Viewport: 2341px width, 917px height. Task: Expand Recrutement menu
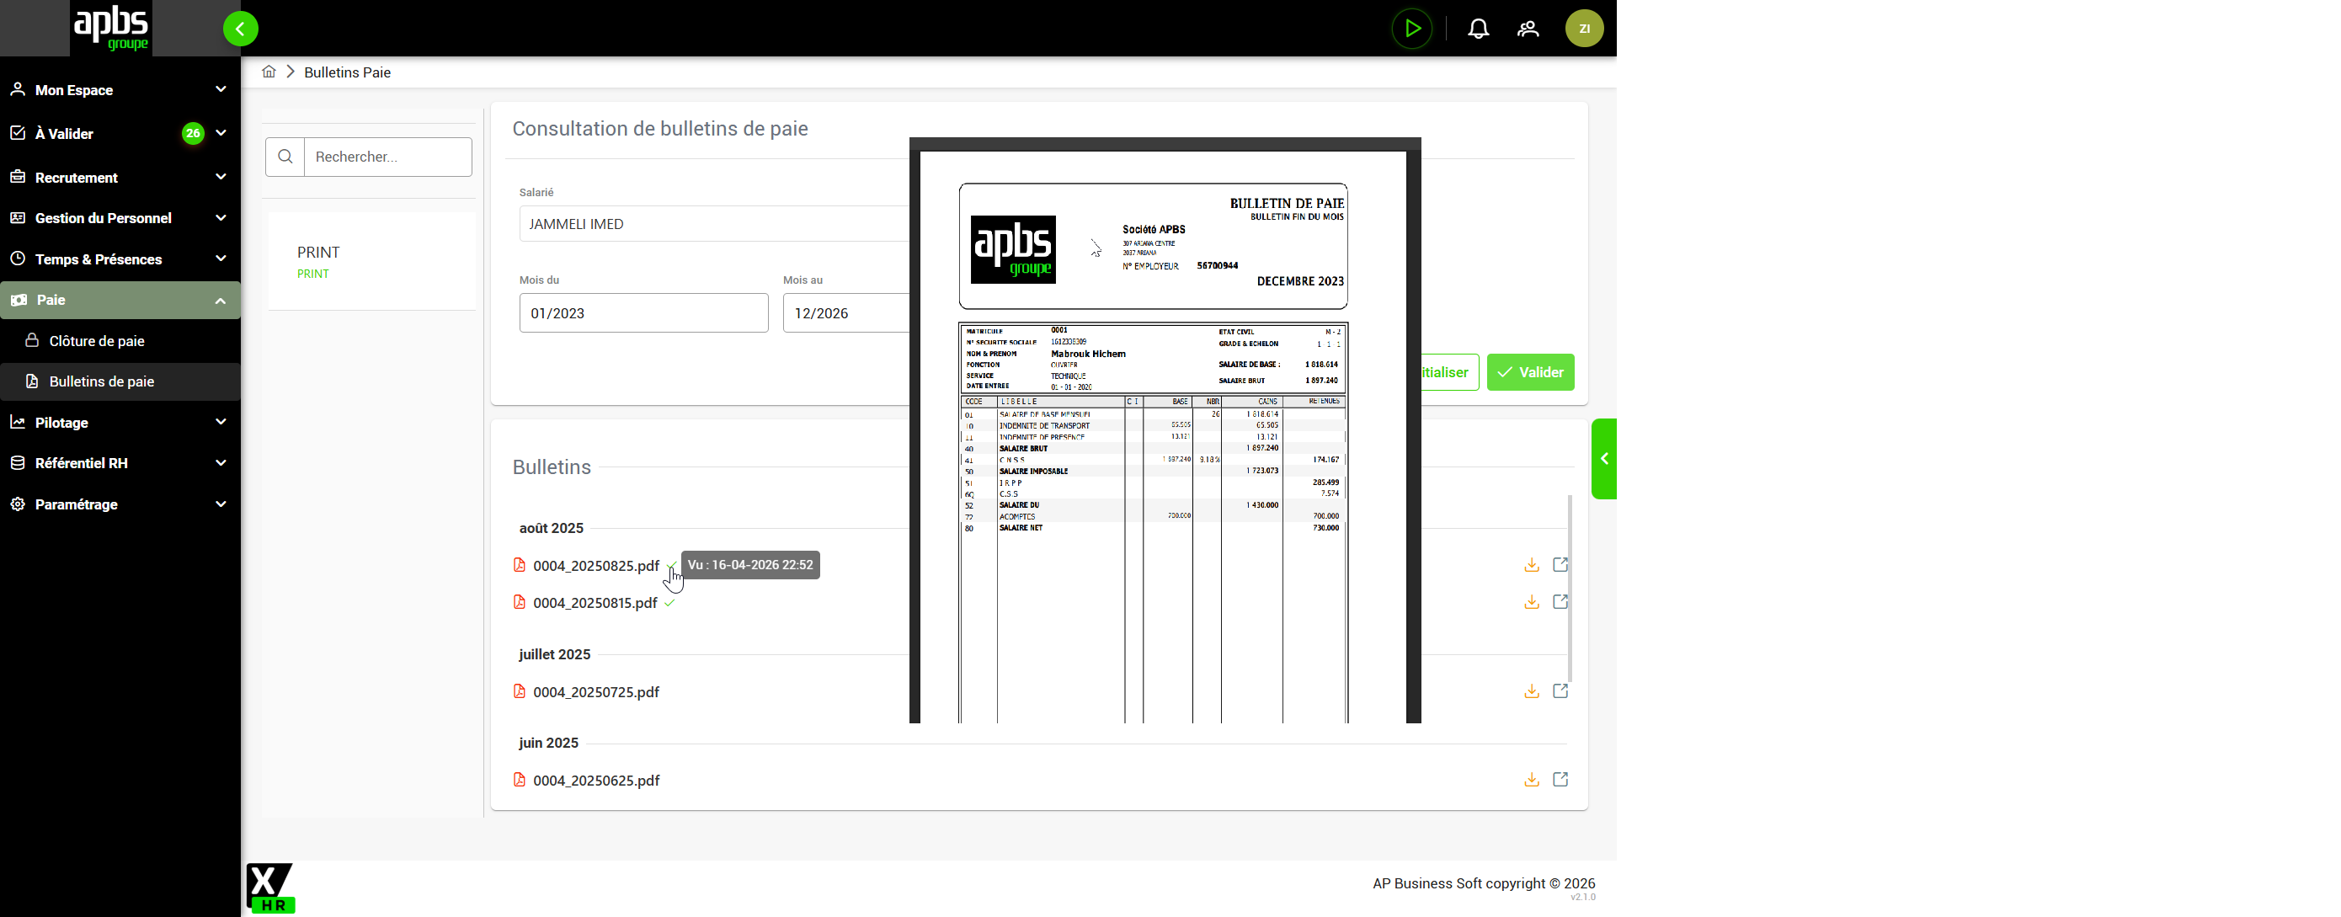coord(120,177)
